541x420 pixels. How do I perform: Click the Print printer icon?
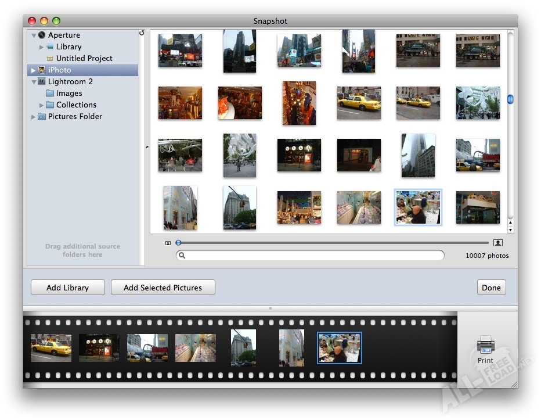(x=485, y=345)
